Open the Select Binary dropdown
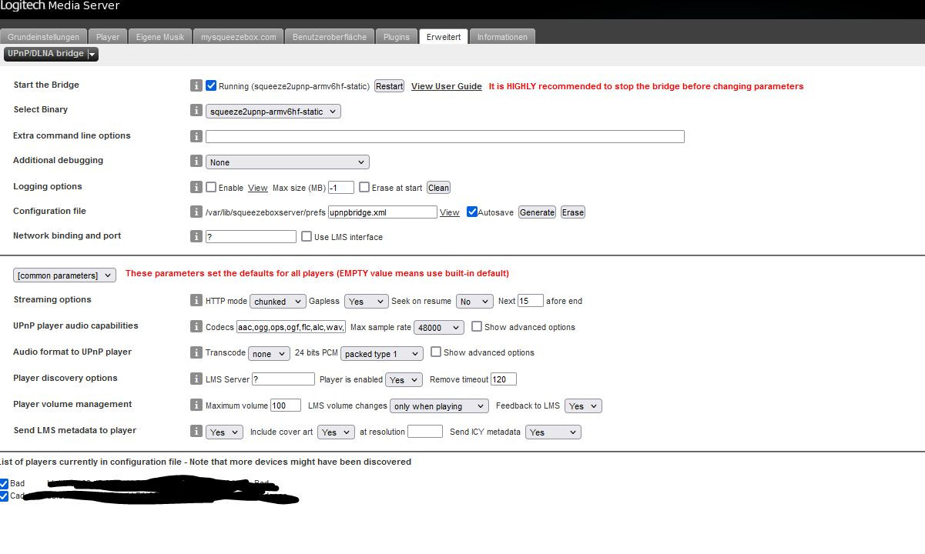 (x=273, y=112)
